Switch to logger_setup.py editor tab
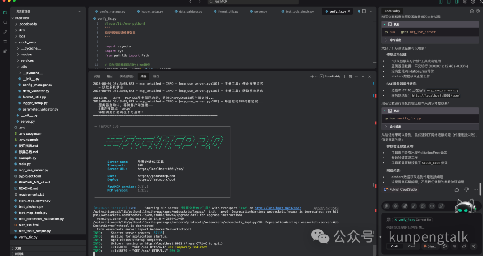Image resolution: width=483 pixels, height=256 pixels. [150, 11]
